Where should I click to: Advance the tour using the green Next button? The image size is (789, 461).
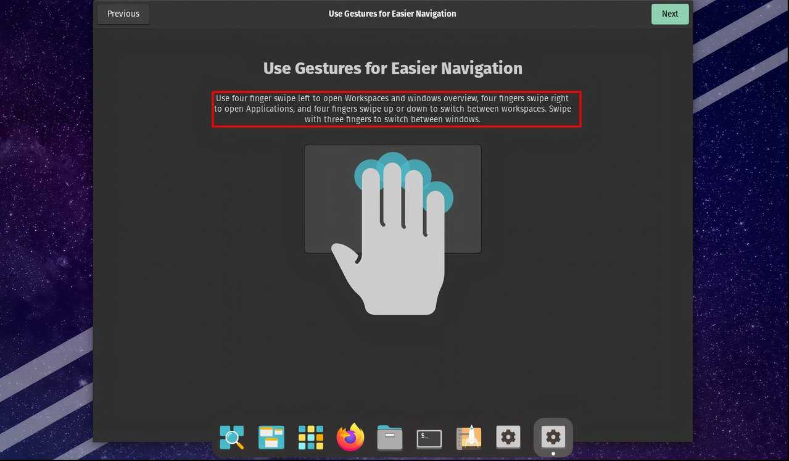[670, 14]
